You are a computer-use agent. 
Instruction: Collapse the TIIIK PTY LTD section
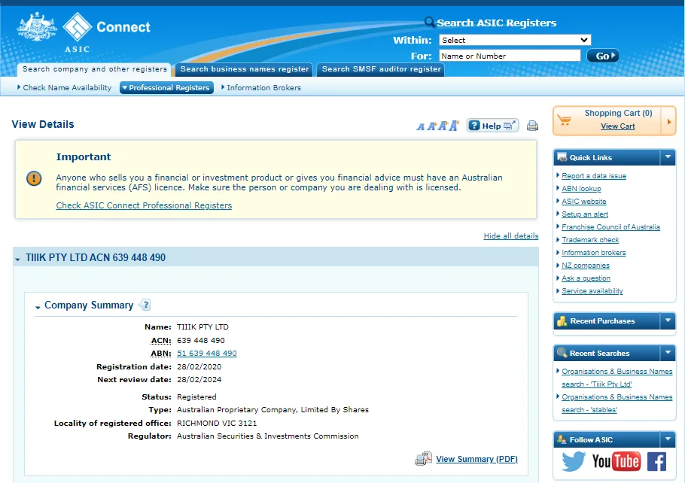pos(17,259)
